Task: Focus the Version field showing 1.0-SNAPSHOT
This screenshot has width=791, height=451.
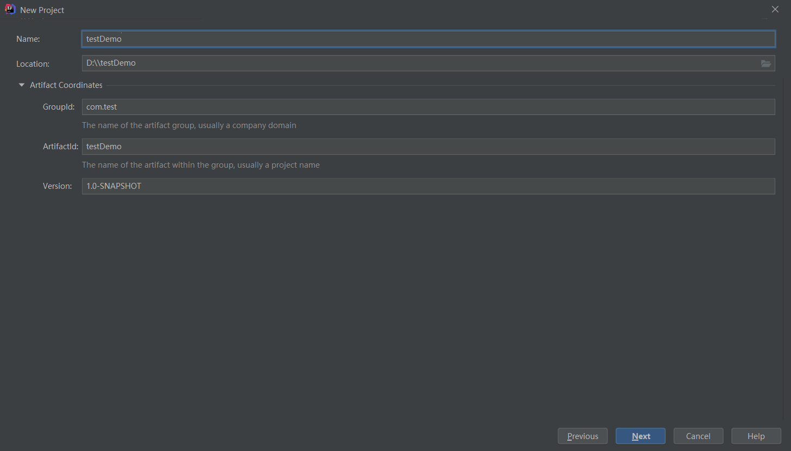Action: (428, 186)
